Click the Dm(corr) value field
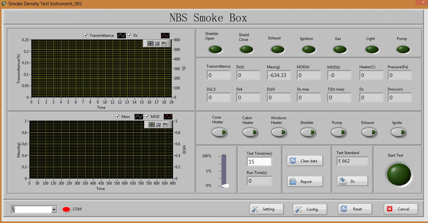The height and width of the screenshot is (223, 428). pos(400,98)
